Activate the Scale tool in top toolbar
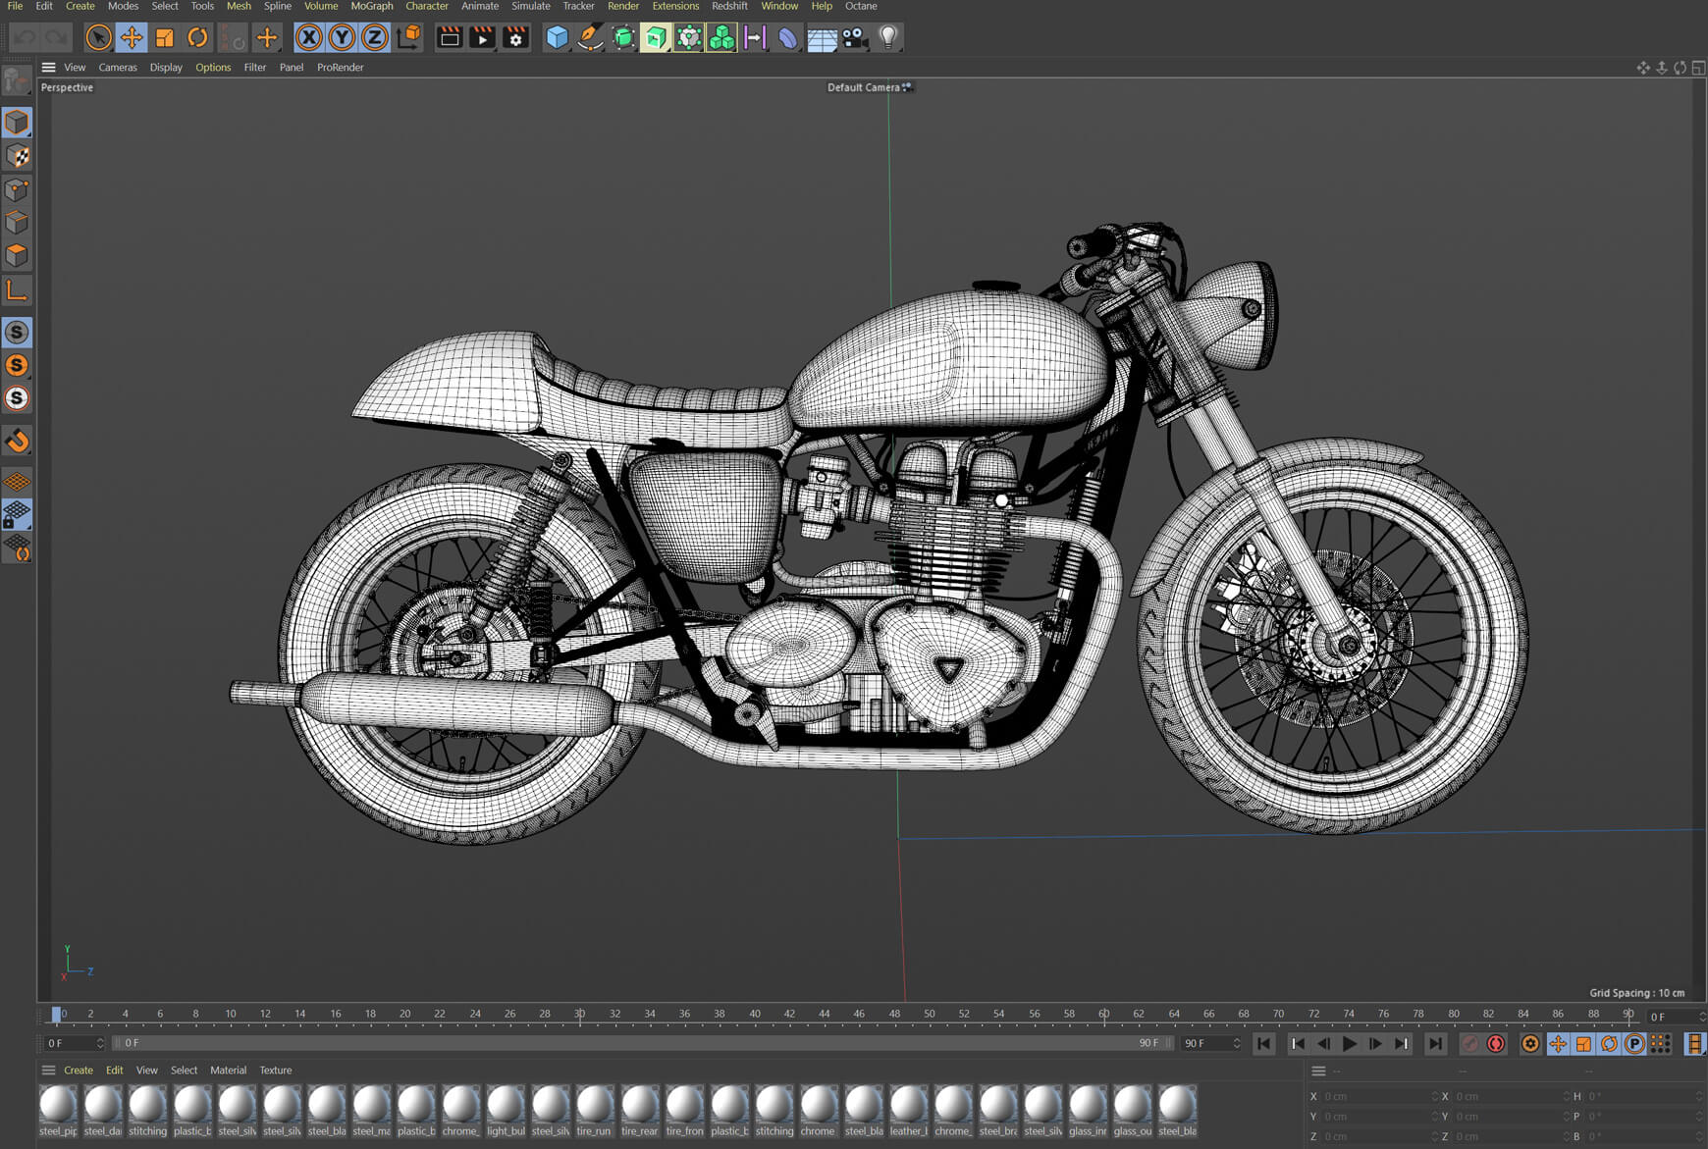Viewport: 1708px width, 1149px height. [x=165, y=37]
